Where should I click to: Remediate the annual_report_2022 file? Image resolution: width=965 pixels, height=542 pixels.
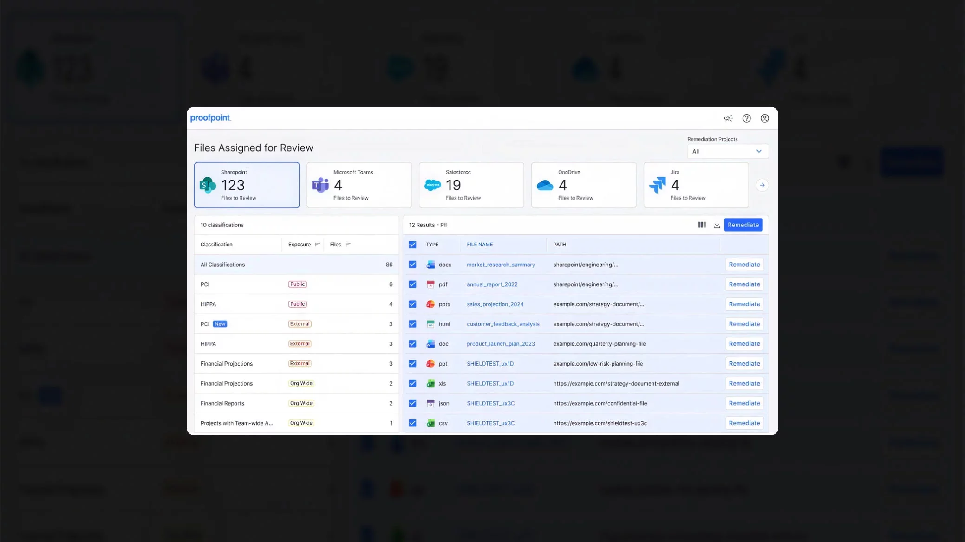[x=744, y=284]
